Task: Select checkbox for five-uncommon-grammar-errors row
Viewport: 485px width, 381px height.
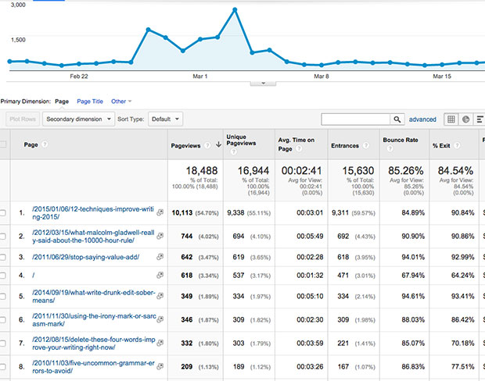Action: click(x=2, y=367)
